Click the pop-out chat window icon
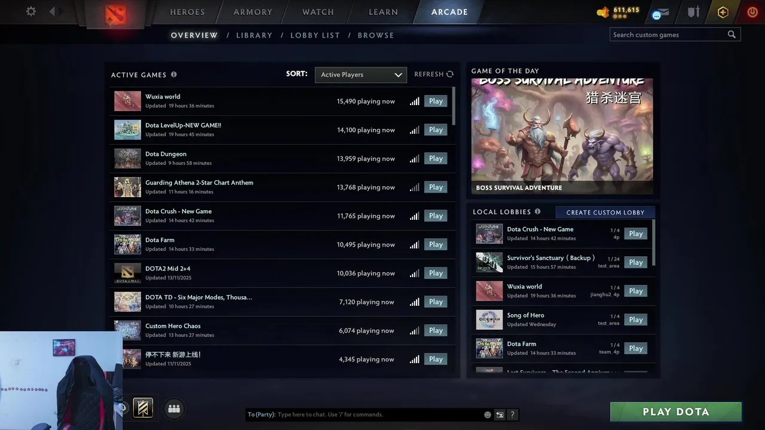 point(500,414)
